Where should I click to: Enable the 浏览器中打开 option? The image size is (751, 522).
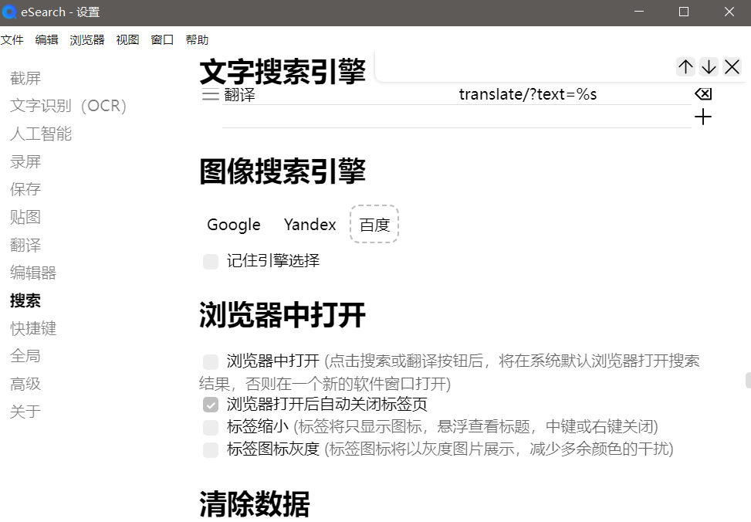pyautogui.click(x=211, y=361)
